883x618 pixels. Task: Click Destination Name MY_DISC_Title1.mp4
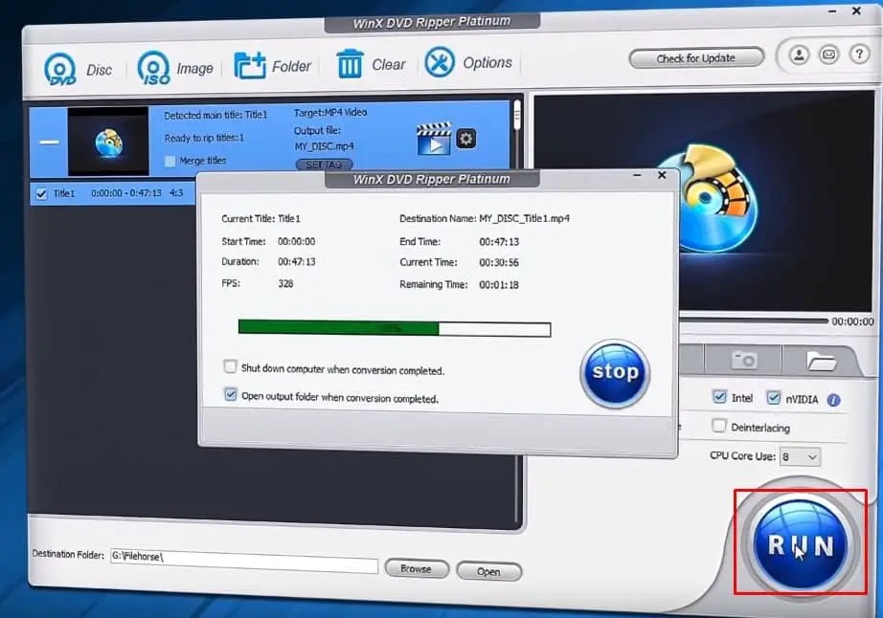pyautogui.click(x=524, y=218)
